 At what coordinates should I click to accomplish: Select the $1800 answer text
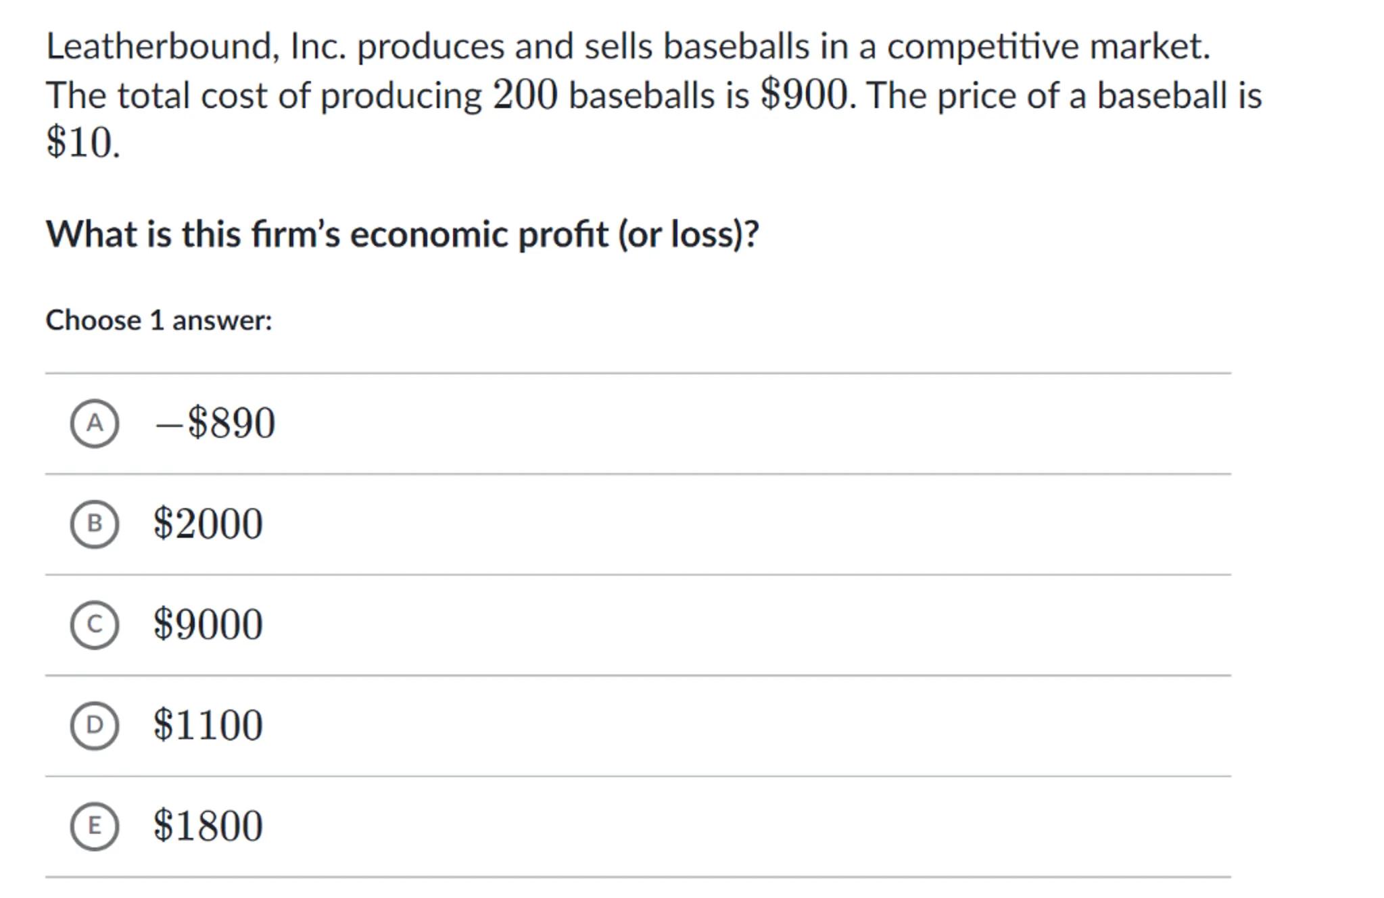tap(208, 826)
